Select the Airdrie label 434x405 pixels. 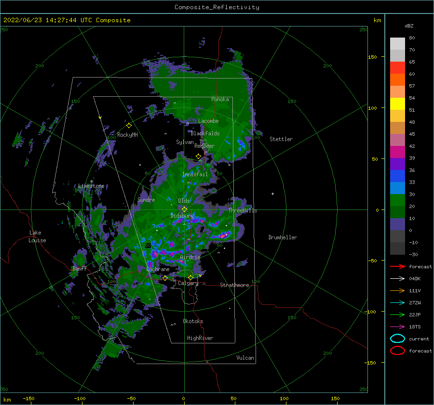pos(190,257)
